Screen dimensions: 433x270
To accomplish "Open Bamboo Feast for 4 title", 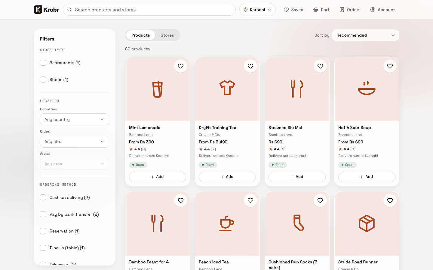I will pyautogui.click(x=149, y=262).
